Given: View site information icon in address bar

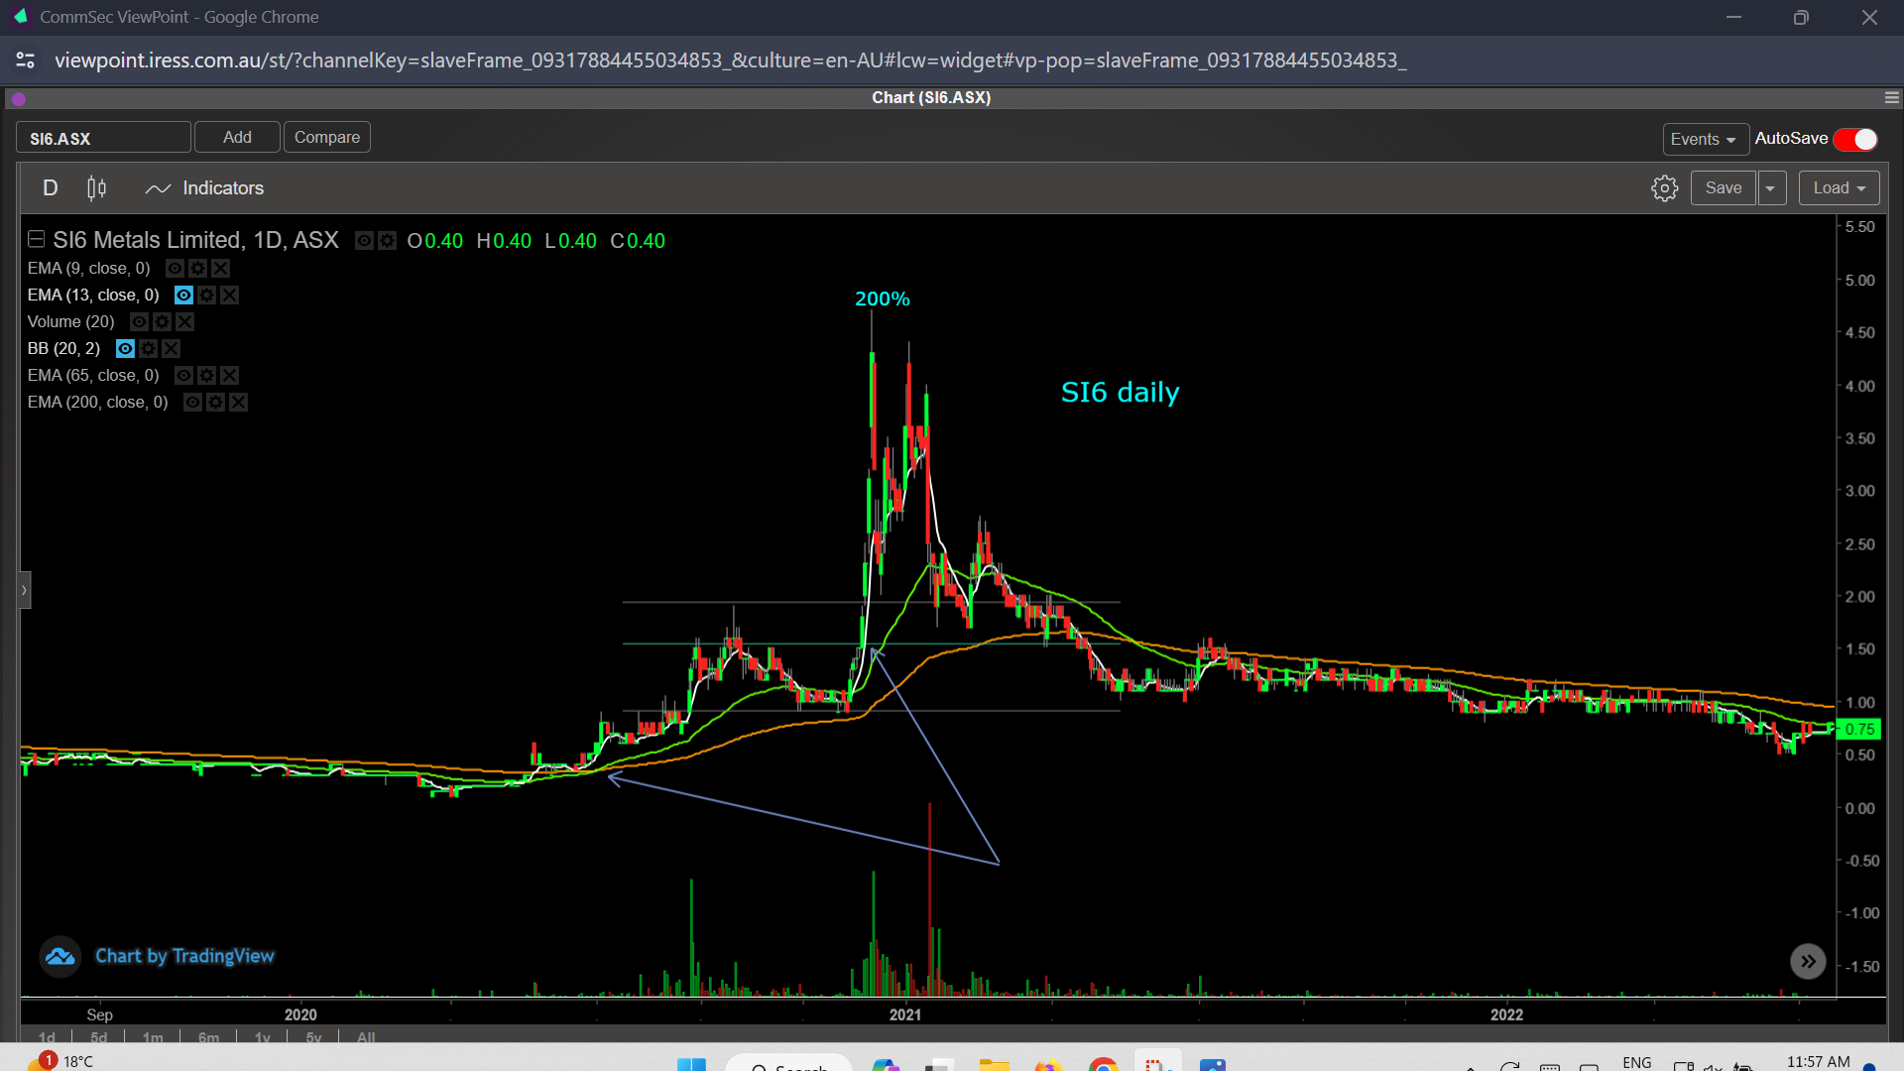Looking at the screenshot, I should 26,60.
